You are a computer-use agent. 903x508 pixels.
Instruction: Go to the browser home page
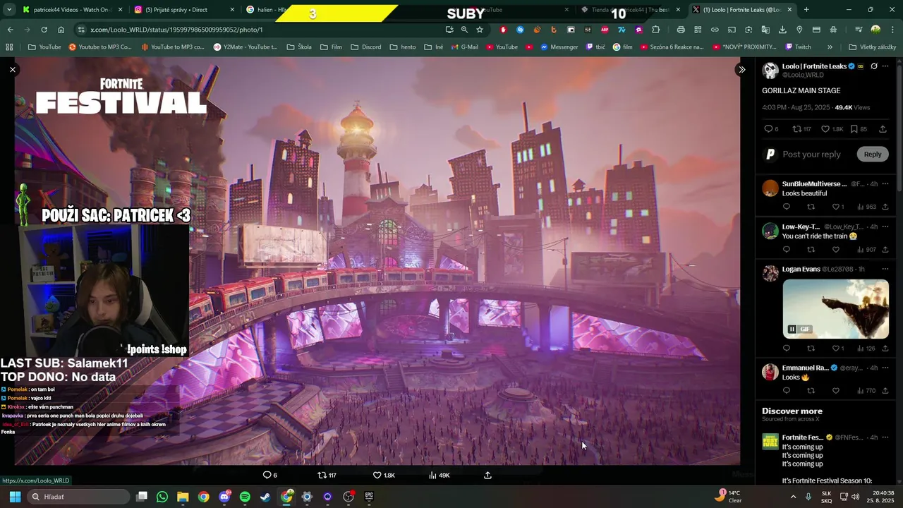click(61, 30)
